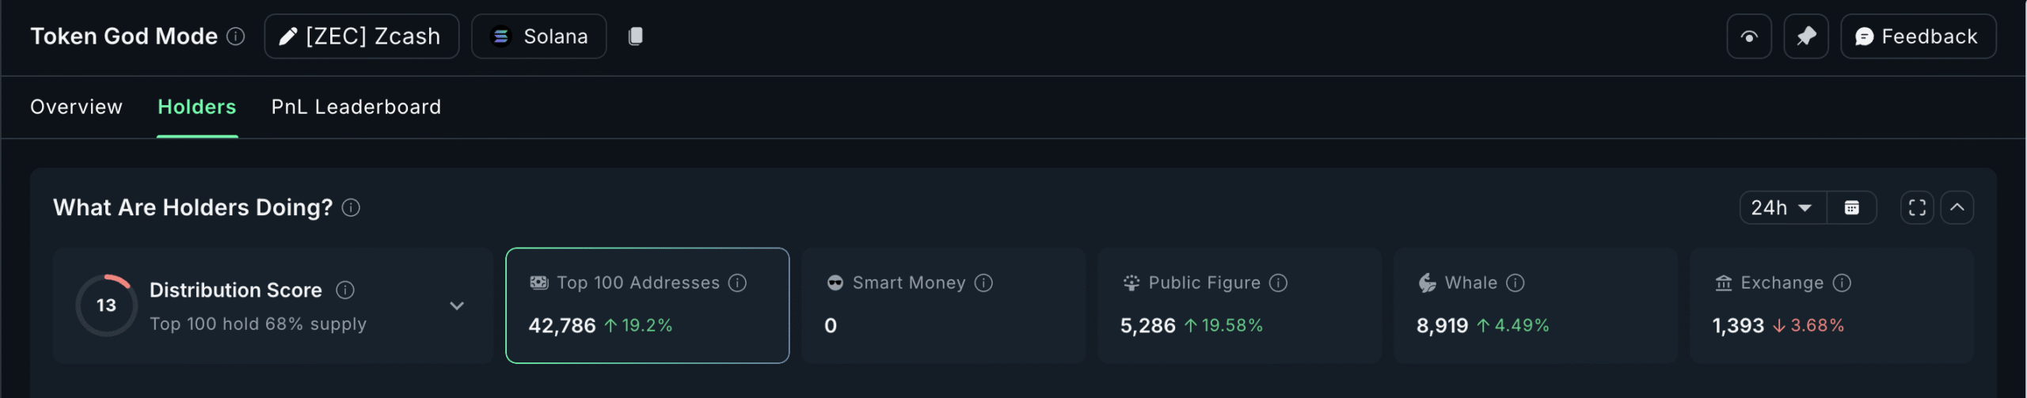Click the copy token address icon
2027x398 pixels.
pos(635,36)
